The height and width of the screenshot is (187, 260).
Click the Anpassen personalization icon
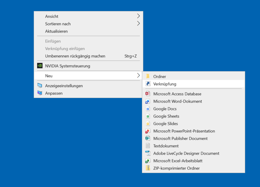pos(40,93)
